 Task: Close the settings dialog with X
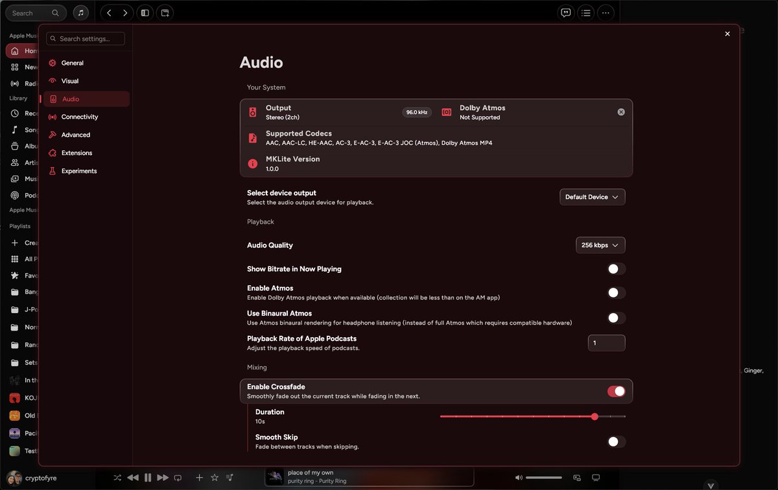click(x=727, y=34)
